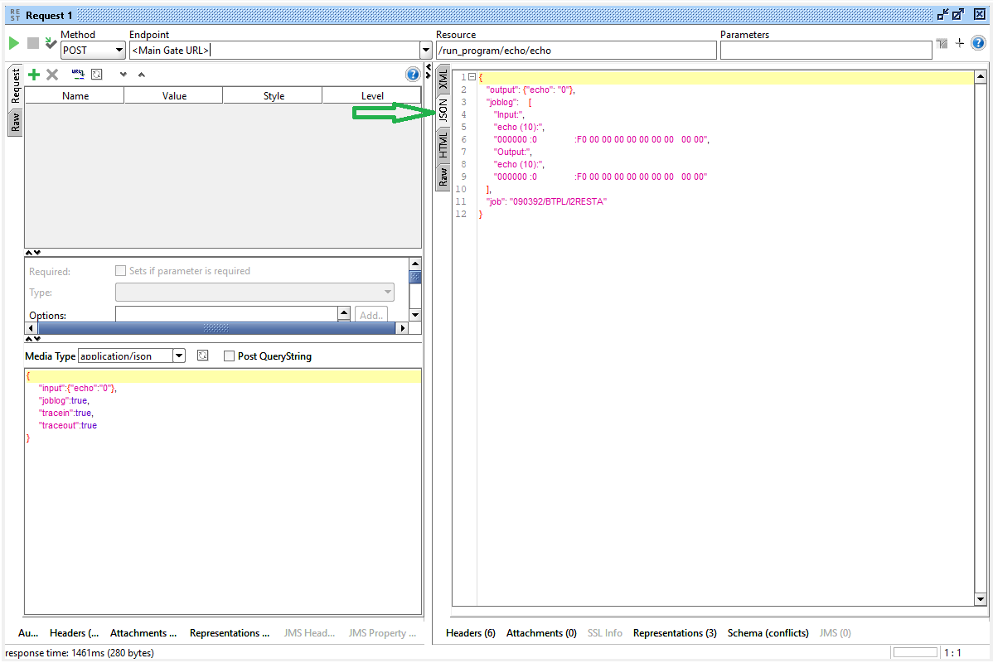
Task: Click the dock-window icon in title bar
Action: pos(943,14)
